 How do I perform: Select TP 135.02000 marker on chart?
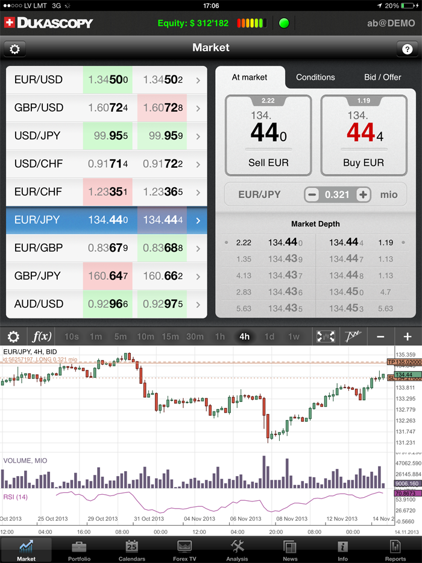[404, 362]
